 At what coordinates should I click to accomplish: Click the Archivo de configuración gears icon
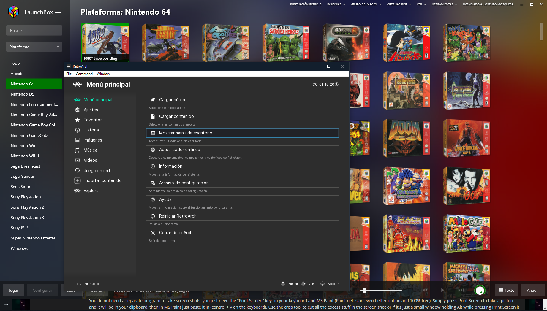click(153, 183)
